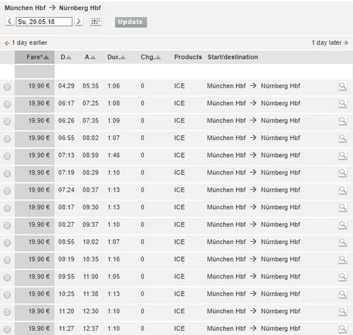The width and height of the screenshot is (353, 335).
Task: Select the 08:17 train radio button
Action: tap(7, 208)
